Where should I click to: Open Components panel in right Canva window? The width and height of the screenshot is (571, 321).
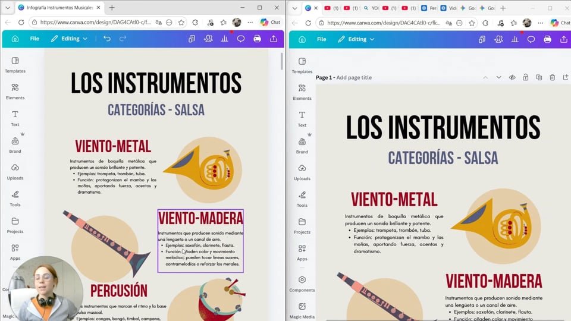tap(302, 284)
